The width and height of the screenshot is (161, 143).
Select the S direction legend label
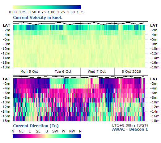pyautogui.click(x=47, y=131)
